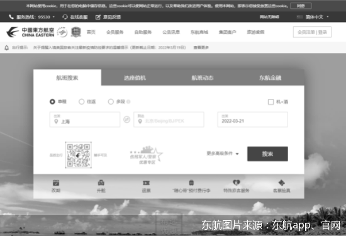
Task: Select the 多段 multi-city radio button
Action: click(111, 101)
